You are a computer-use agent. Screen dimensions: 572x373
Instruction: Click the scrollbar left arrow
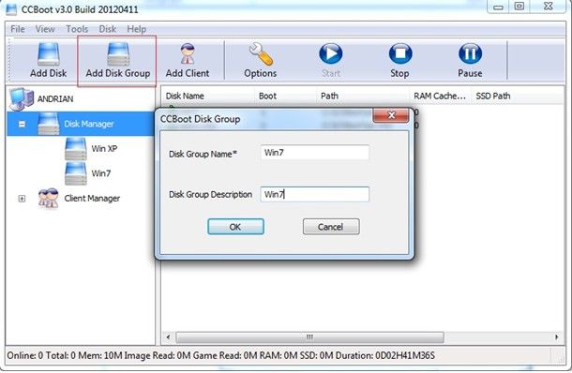coord(168,336)
